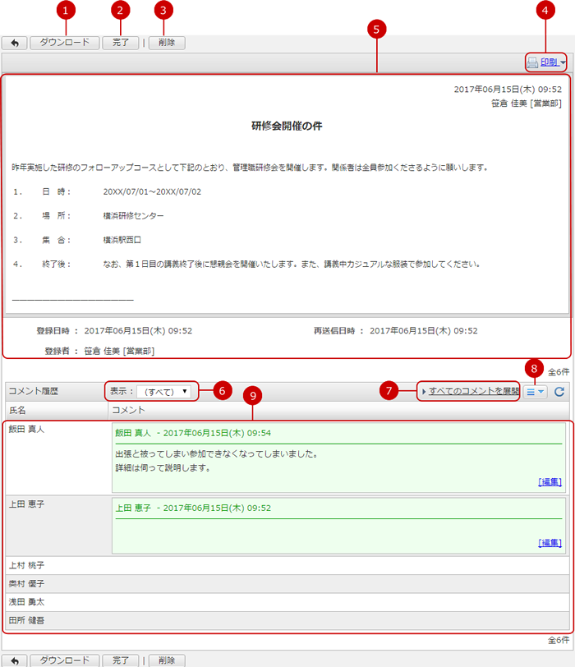Click the bottom back arrow button
The image size is (575, 667).
pyautogui.click(x=14, y=660)
